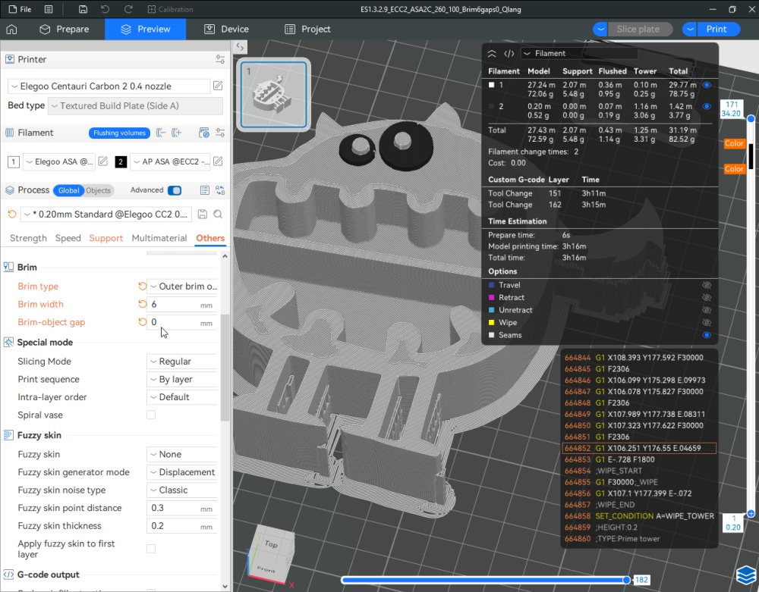Click the reset icon next to Brim width

pyautogui.click(x=142, y=304)
